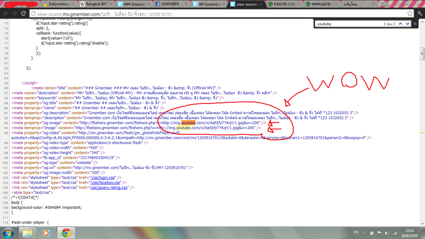The height and width of the screenshot is (239, 425).
Task: Close the Bangkok BRT tab
Action: point(110,4)
